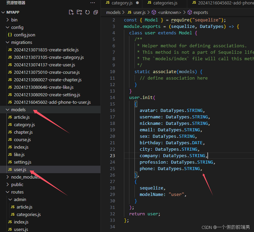Refresh the explorer file tree
254x232 pixels.
[x=88, y=12]
